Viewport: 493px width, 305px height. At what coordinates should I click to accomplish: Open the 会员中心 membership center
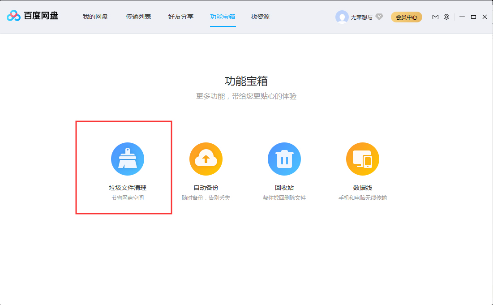pos(406,17)
